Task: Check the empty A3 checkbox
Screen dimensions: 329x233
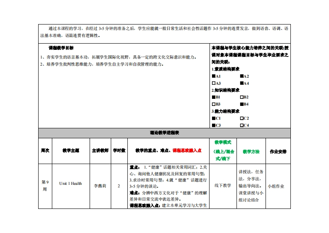Action: point(213,83)
